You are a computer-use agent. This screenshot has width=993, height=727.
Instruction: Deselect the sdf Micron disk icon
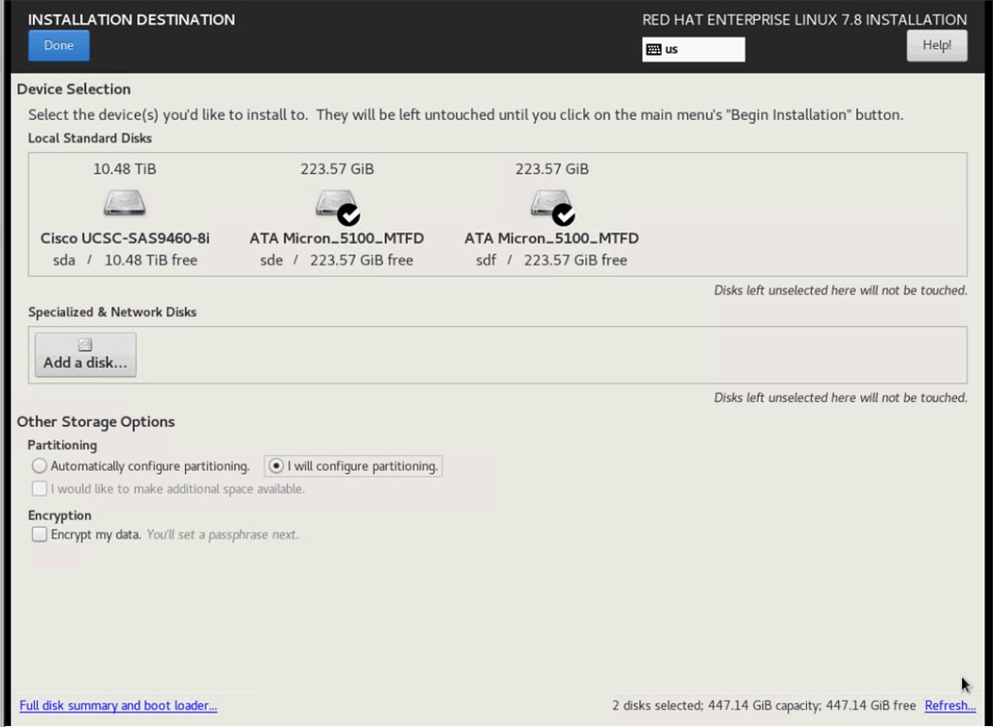click(x=551, y=205)
